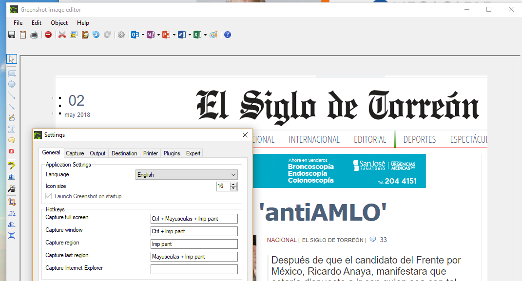The width and height of the screenshot is (522, 281).
Task: Switch to the Printer tab
Action: pos(151,153)
